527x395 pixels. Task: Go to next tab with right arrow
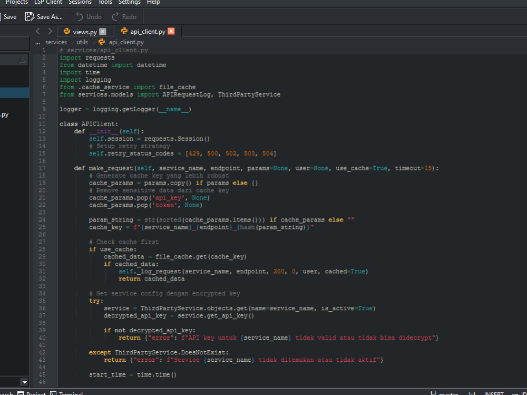click(x=50, y=31)
